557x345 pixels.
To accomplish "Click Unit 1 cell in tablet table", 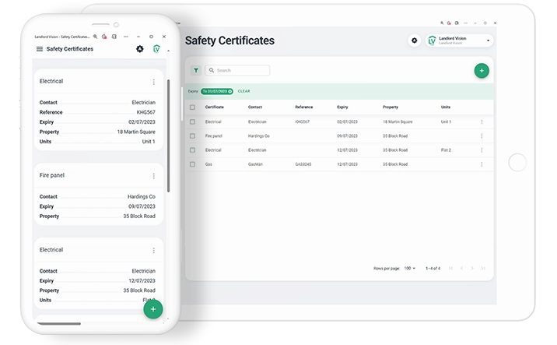I will click(446, 121).
